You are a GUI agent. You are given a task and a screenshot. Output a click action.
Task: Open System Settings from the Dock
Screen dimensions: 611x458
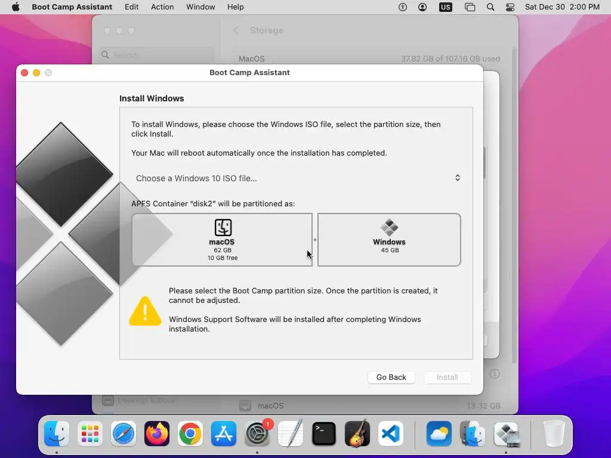click(x=257, y=434)
